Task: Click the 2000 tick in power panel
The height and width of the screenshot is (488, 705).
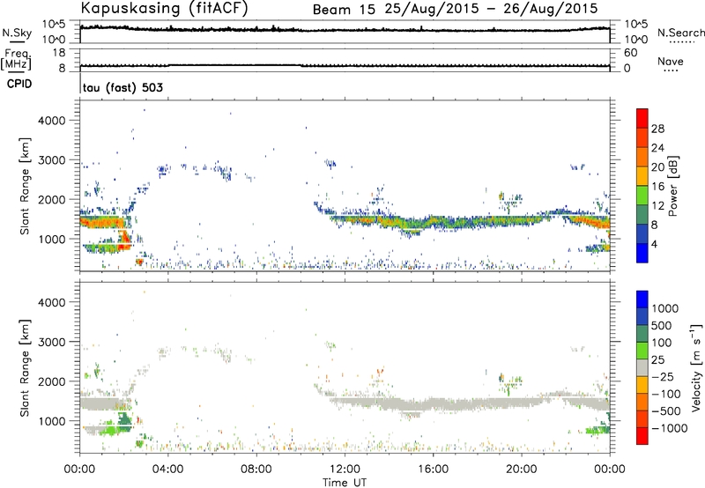Action: [x=52, y=199]
